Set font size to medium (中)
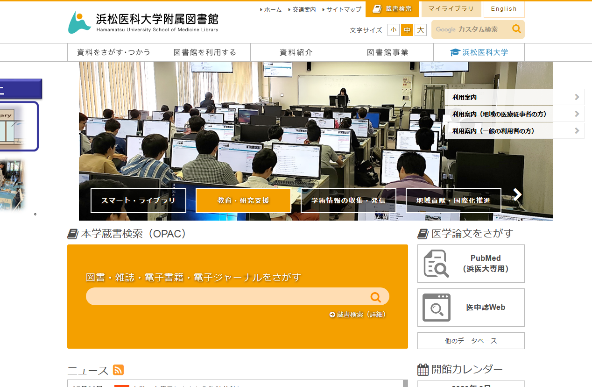Image resolution: width=592 pixels, height=387 pixels. click(x=407, y=30)
